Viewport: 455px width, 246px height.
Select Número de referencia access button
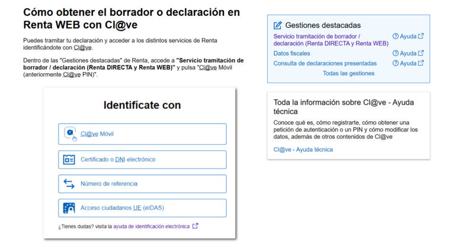click(x=142, y=184)
